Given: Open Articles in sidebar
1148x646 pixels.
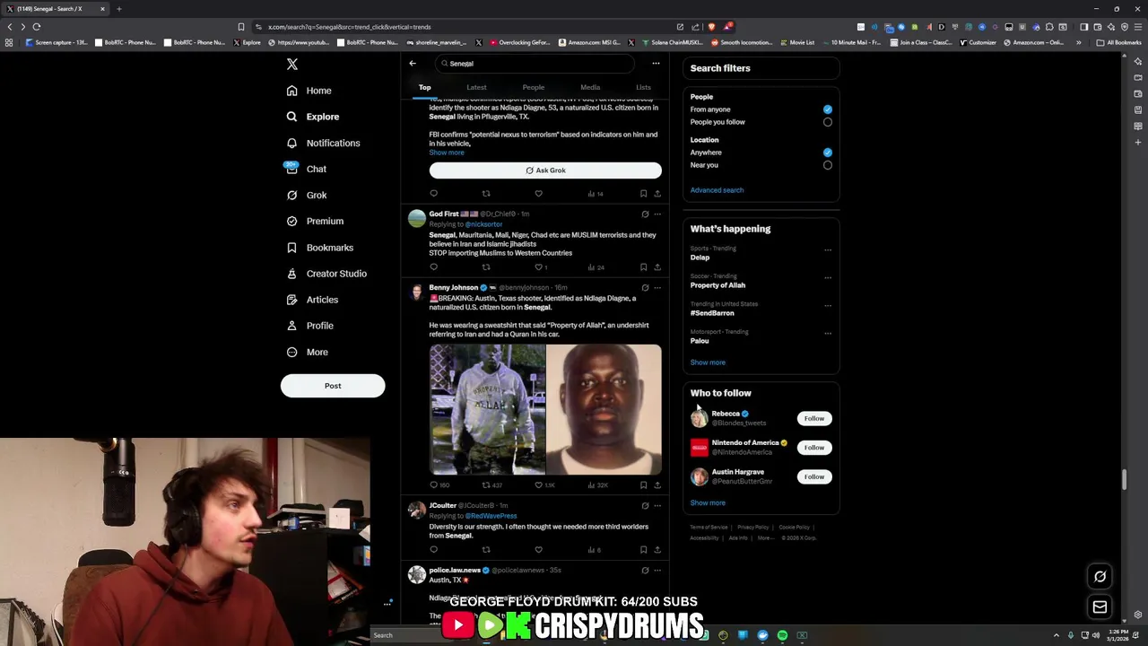Looking at the screenshot, I should 312,300.
